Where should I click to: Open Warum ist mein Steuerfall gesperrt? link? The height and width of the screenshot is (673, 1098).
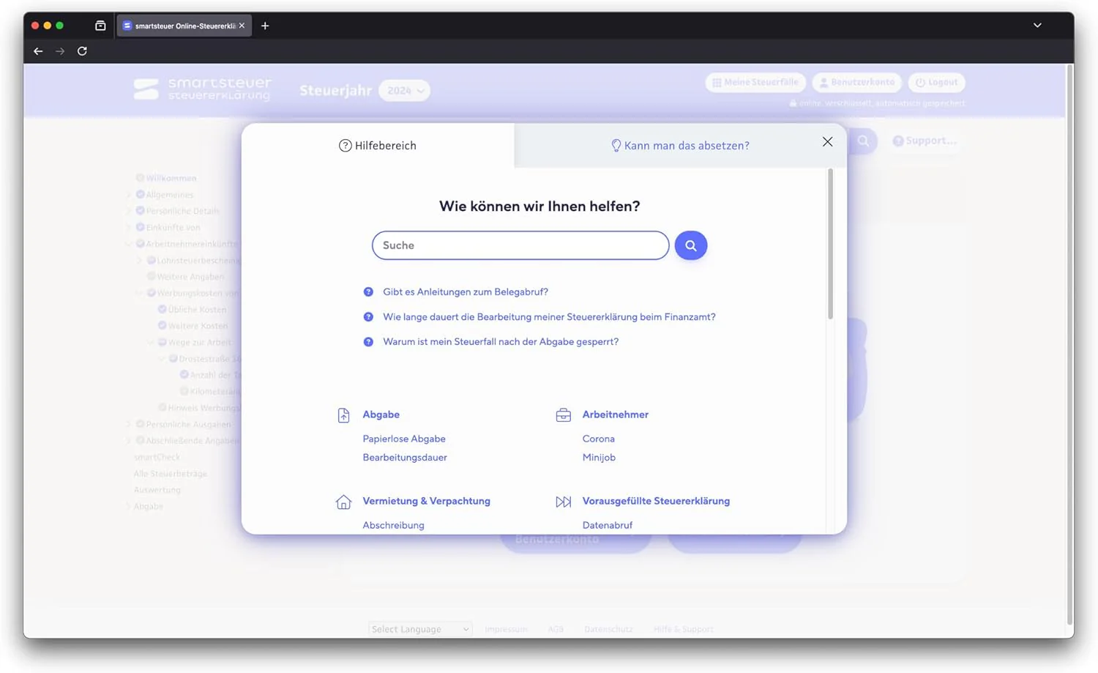[x=501, y=342]
